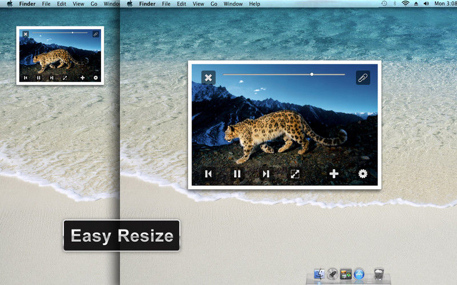Pause the slideshow in the large photo frame
The image size is (457, 285).
[236, 174]
